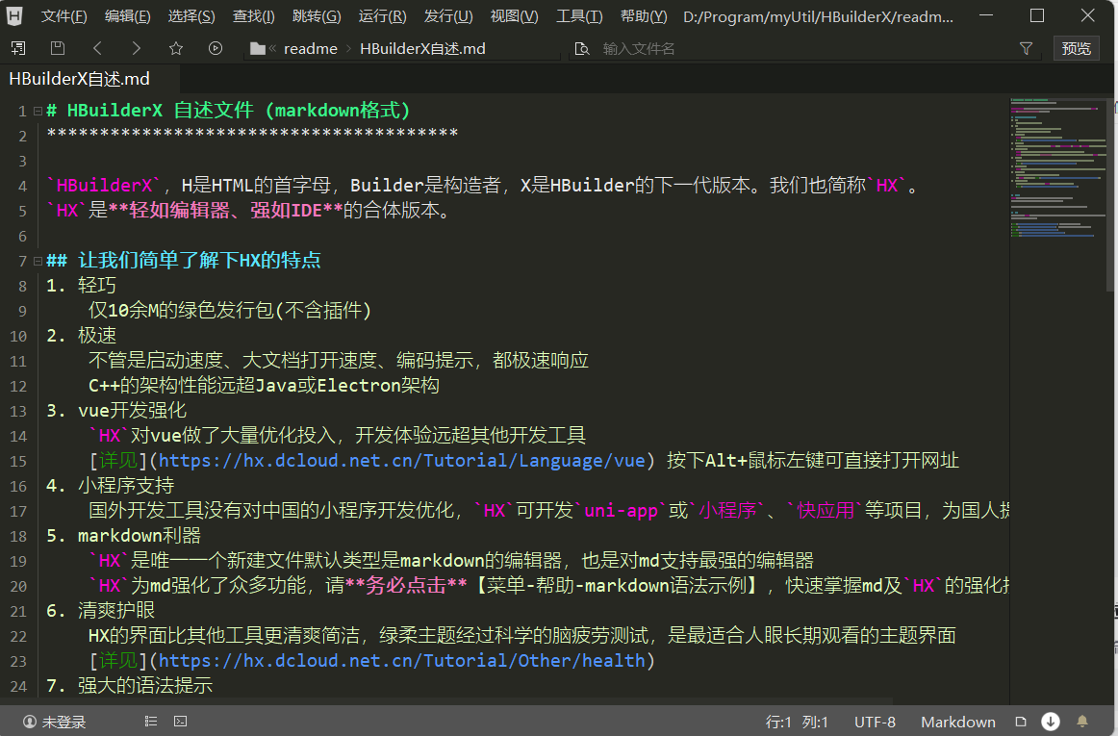Click the vue tutorial URL on line 15
Image resolution: width=1118 pixels, height=736 pixels.
tap(401, 461)
